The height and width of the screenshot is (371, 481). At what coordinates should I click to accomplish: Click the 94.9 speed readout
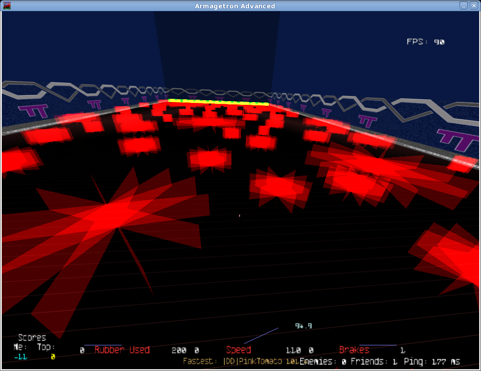point(303,326)
